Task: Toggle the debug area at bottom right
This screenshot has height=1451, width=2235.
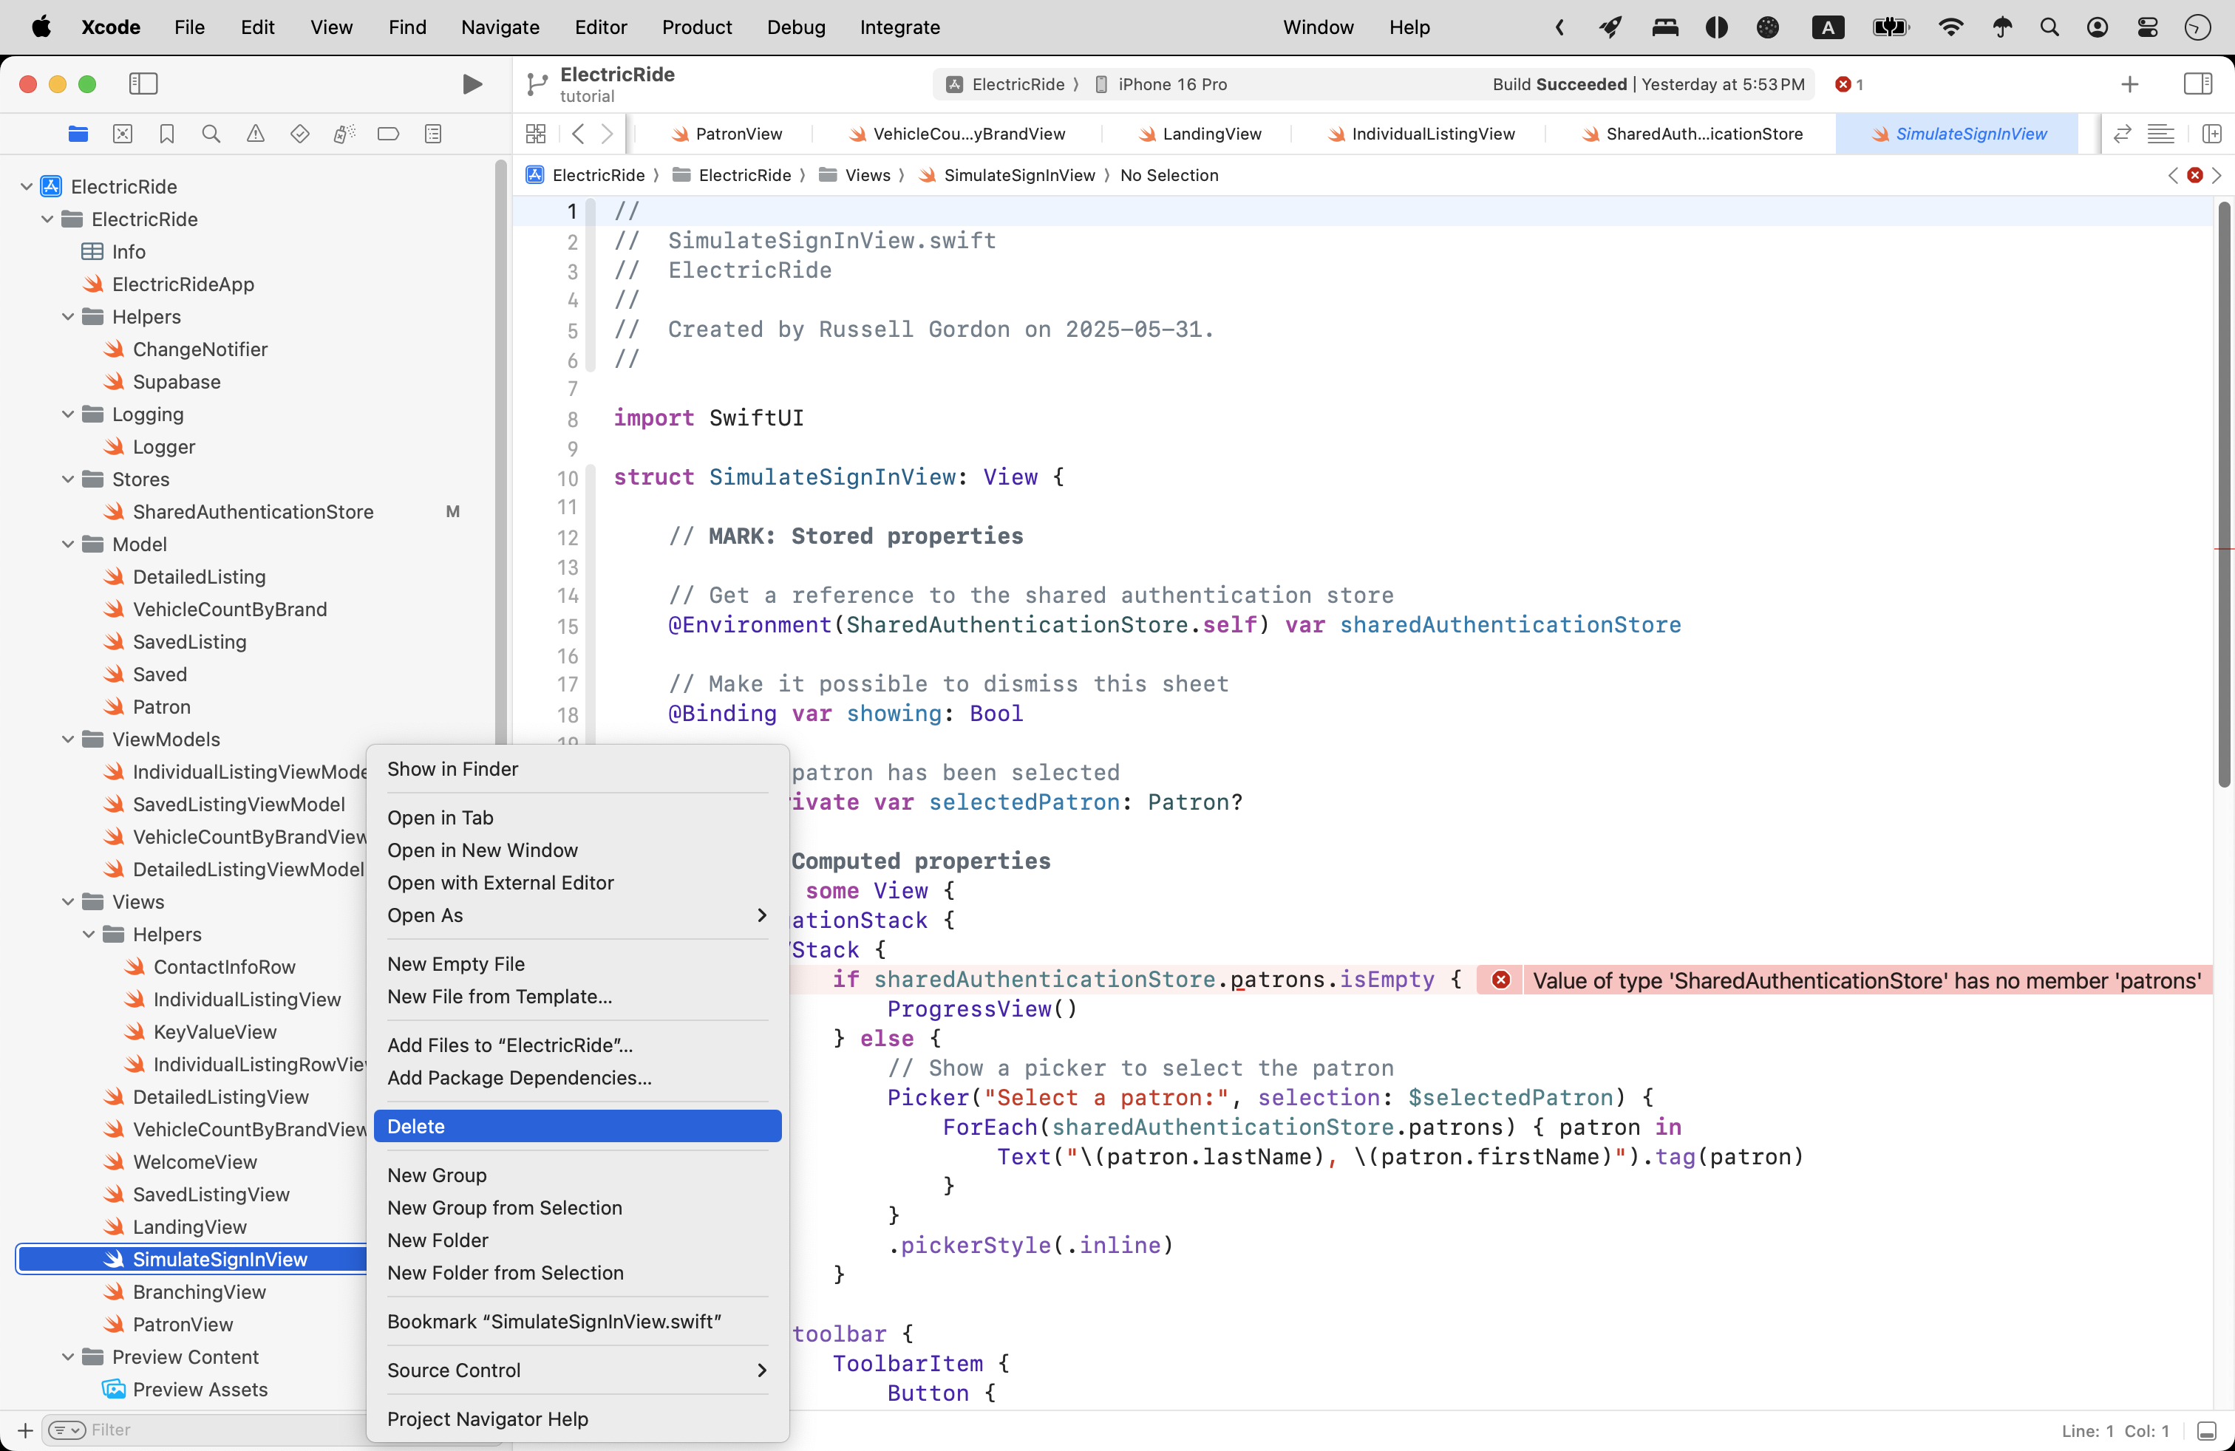Action: 2207,1430
